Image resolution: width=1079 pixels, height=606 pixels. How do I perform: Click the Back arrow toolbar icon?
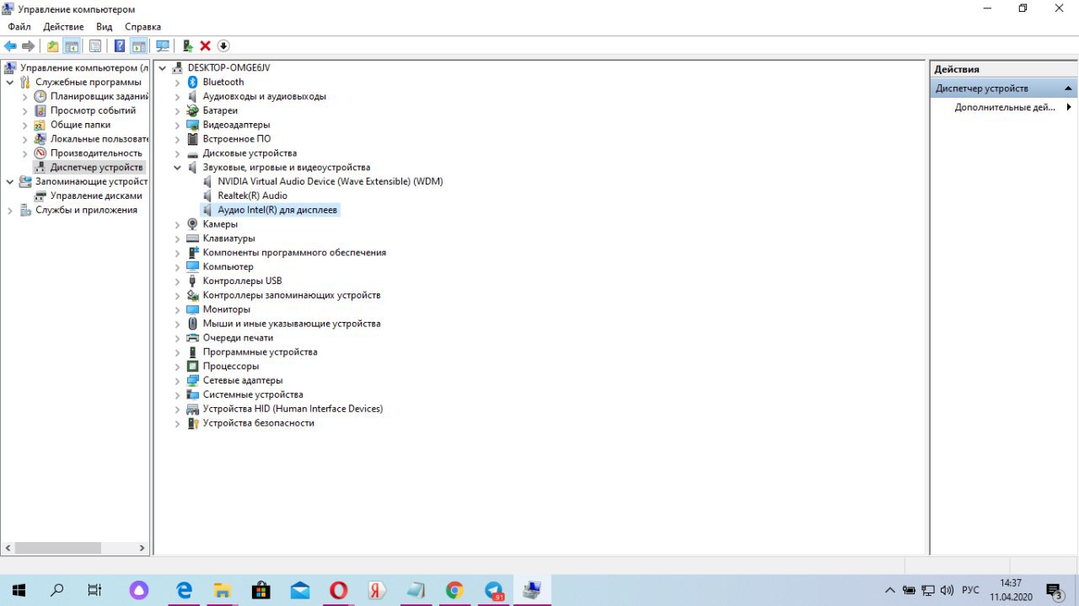tap(10, 46)
